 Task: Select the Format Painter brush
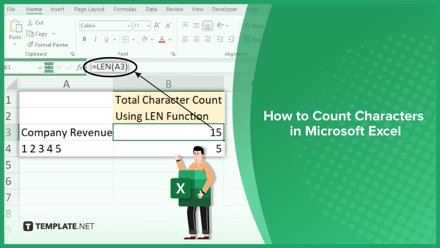(30, 45)
